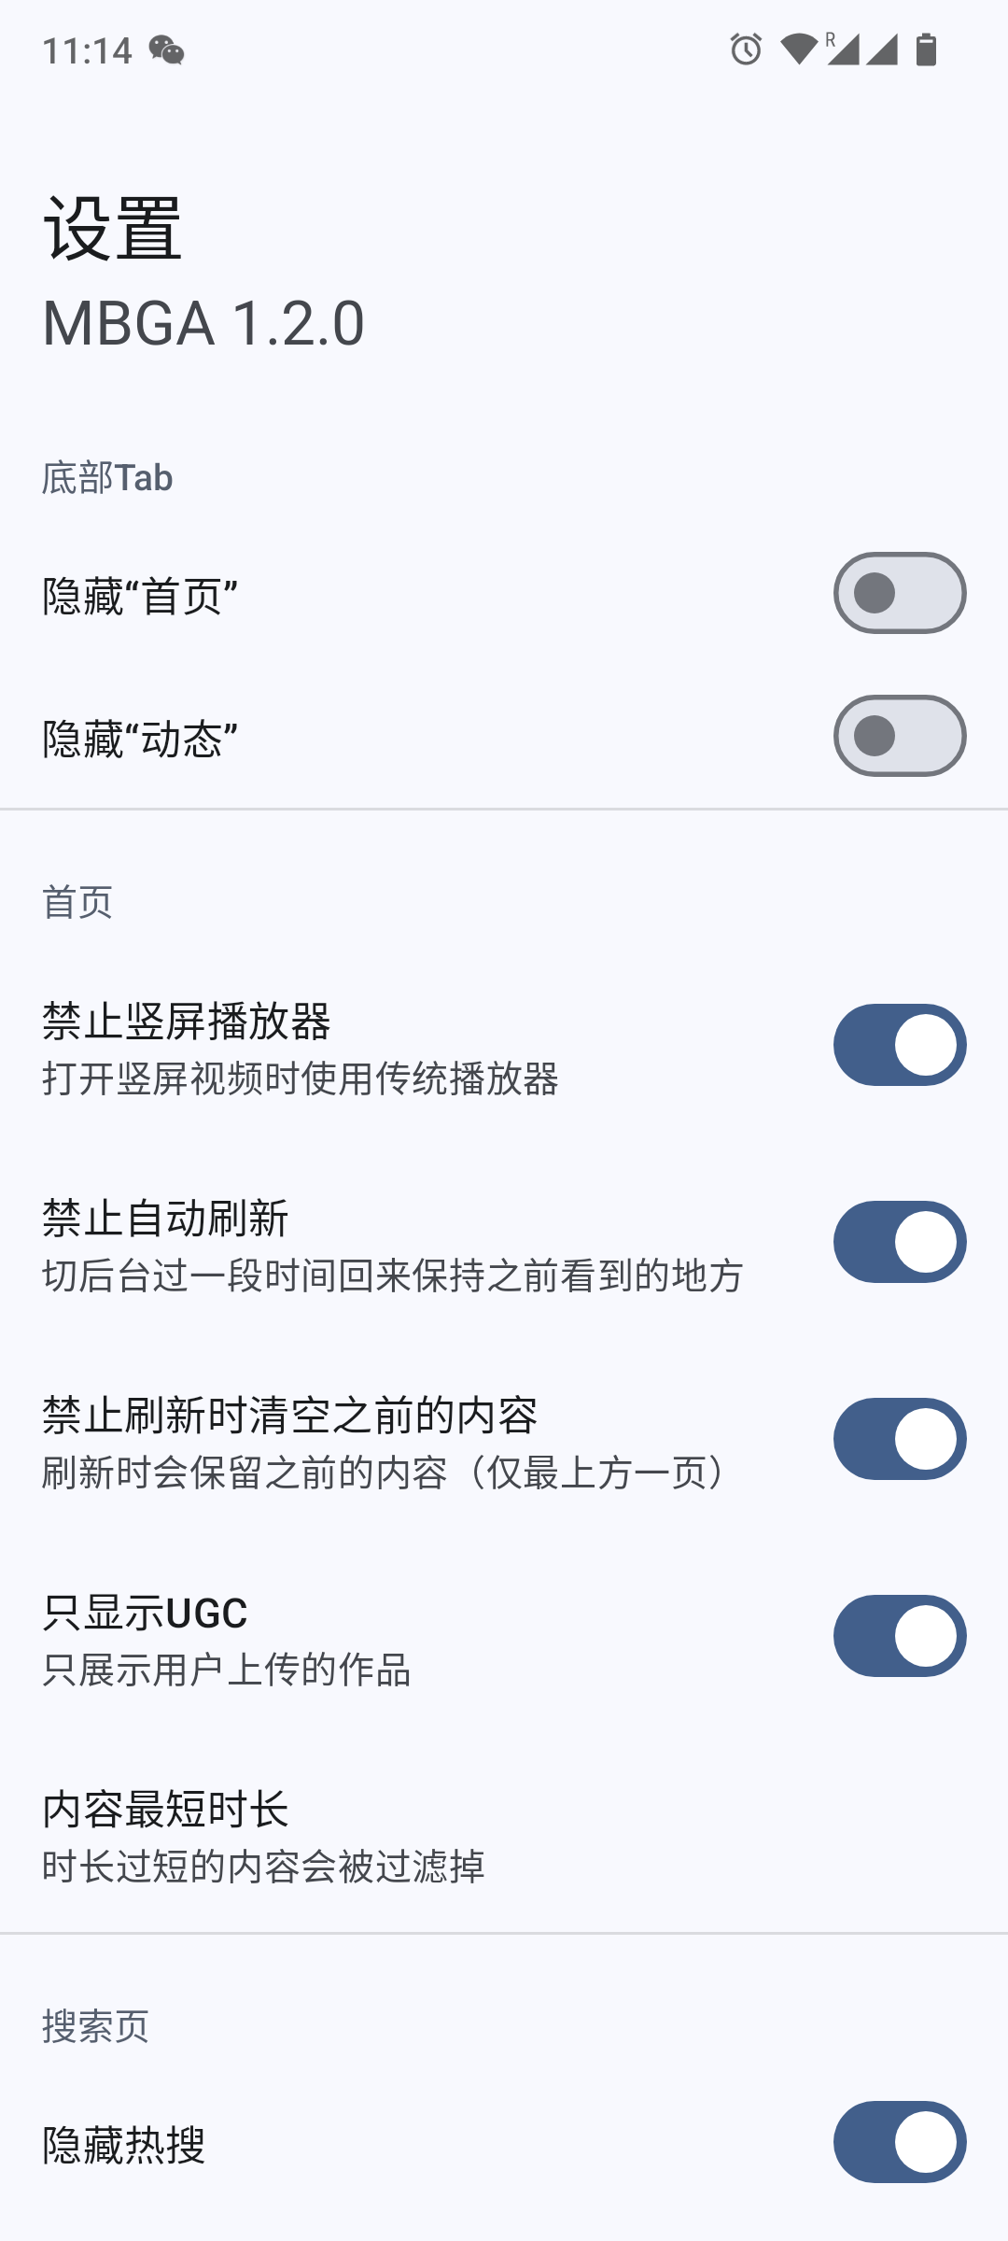Tap the MBGA 1.2.0 version text
Image resolution: width=1008 pixels, height=2241 pixels.
pyautogui.click(x=203, y=323)
